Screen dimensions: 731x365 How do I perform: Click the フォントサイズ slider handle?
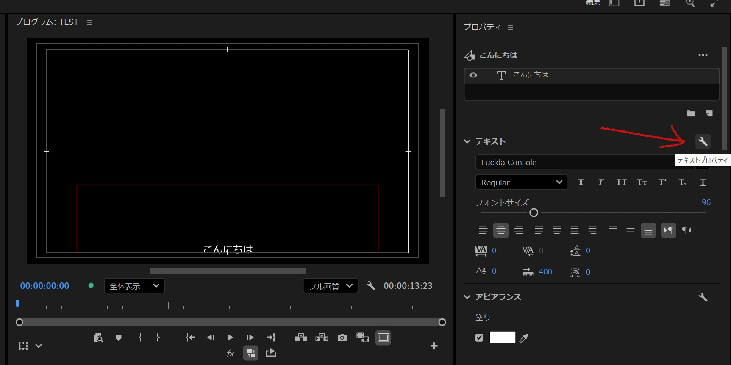(x=534, y=213)
